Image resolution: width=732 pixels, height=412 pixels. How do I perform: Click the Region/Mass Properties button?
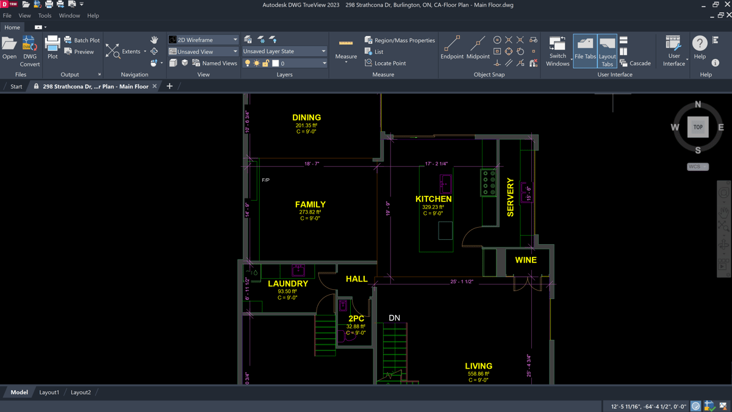[x=400, y=40]
